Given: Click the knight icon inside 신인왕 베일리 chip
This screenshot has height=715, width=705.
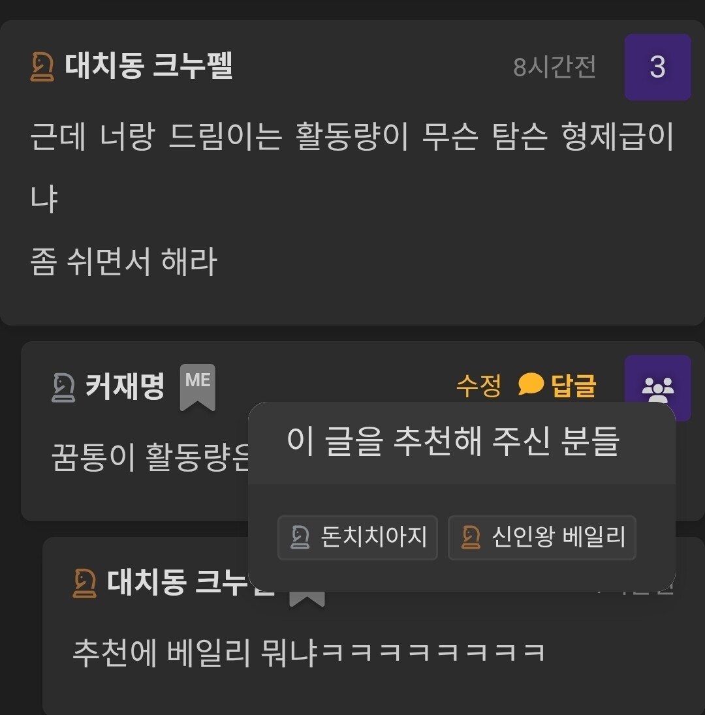Looking at the screenshot, I should (x=471, y=537).
